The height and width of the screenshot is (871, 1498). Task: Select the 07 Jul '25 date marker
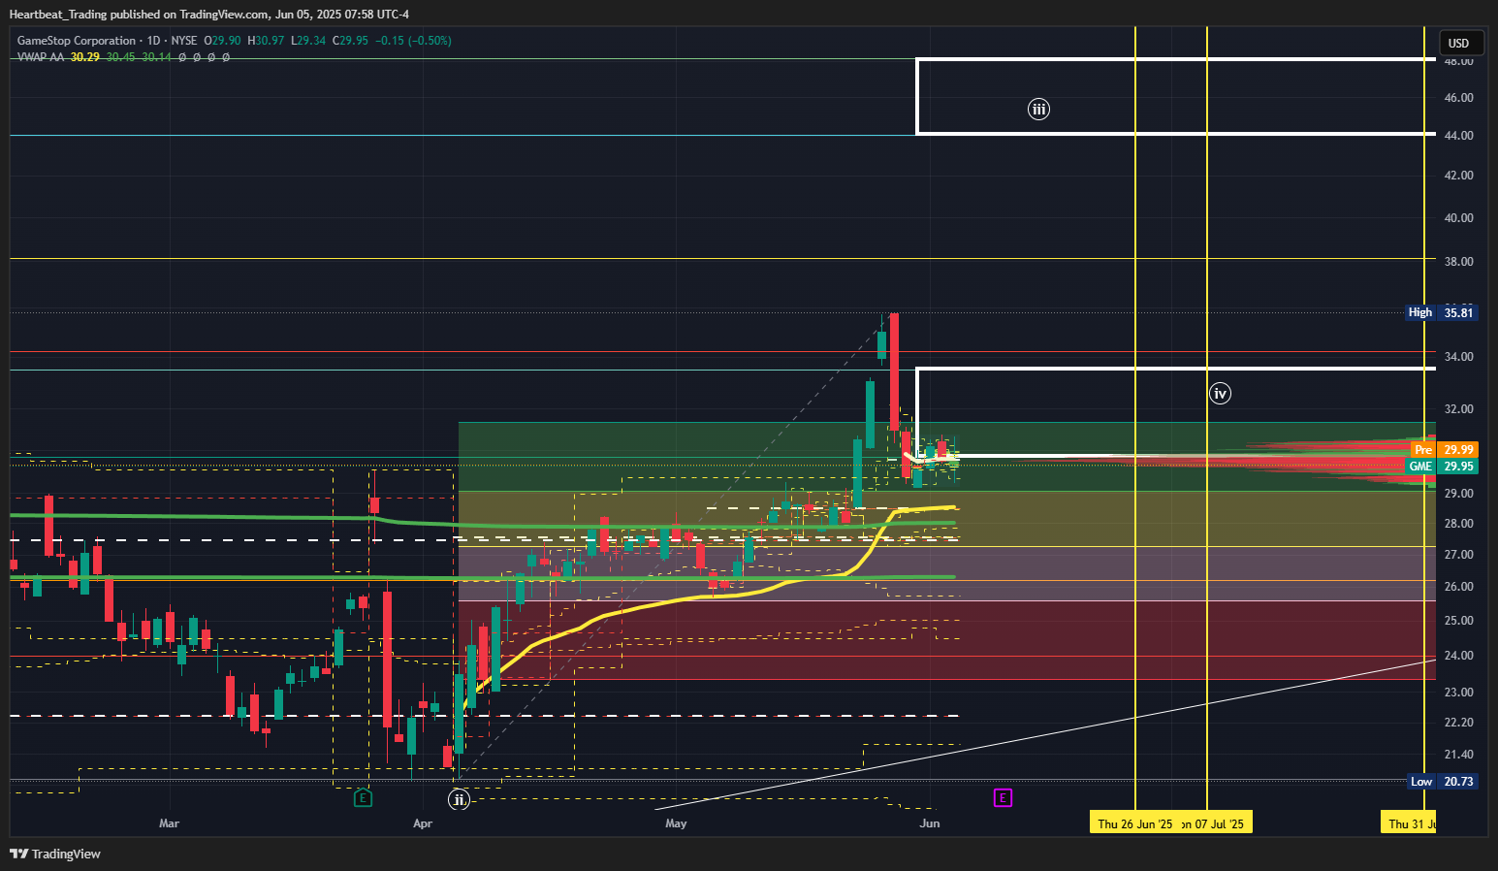tap(1215, 823)
